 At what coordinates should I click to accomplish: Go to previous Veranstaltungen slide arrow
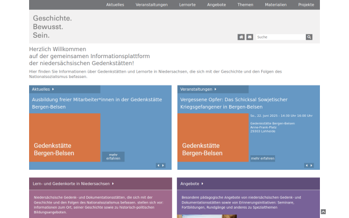coord(307,166)
